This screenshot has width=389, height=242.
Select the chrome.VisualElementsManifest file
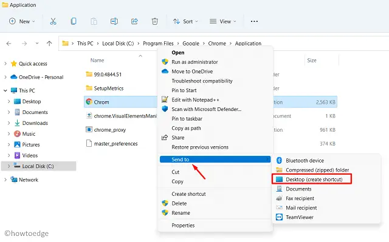tap(125, 116)
